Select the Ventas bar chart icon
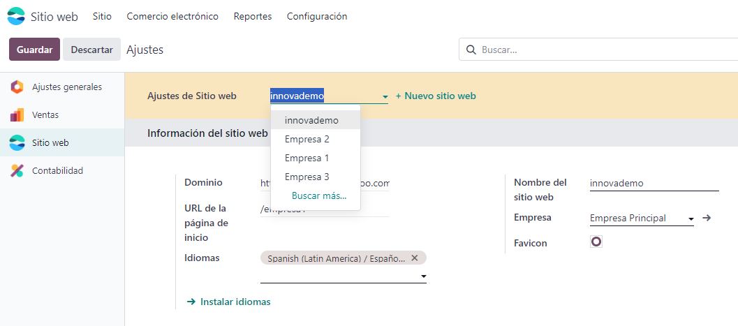 pyautogui.click(x=17, y=115)
